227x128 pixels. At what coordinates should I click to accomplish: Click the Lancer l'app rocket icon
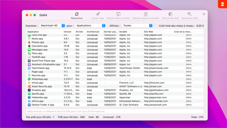[98, 14]
